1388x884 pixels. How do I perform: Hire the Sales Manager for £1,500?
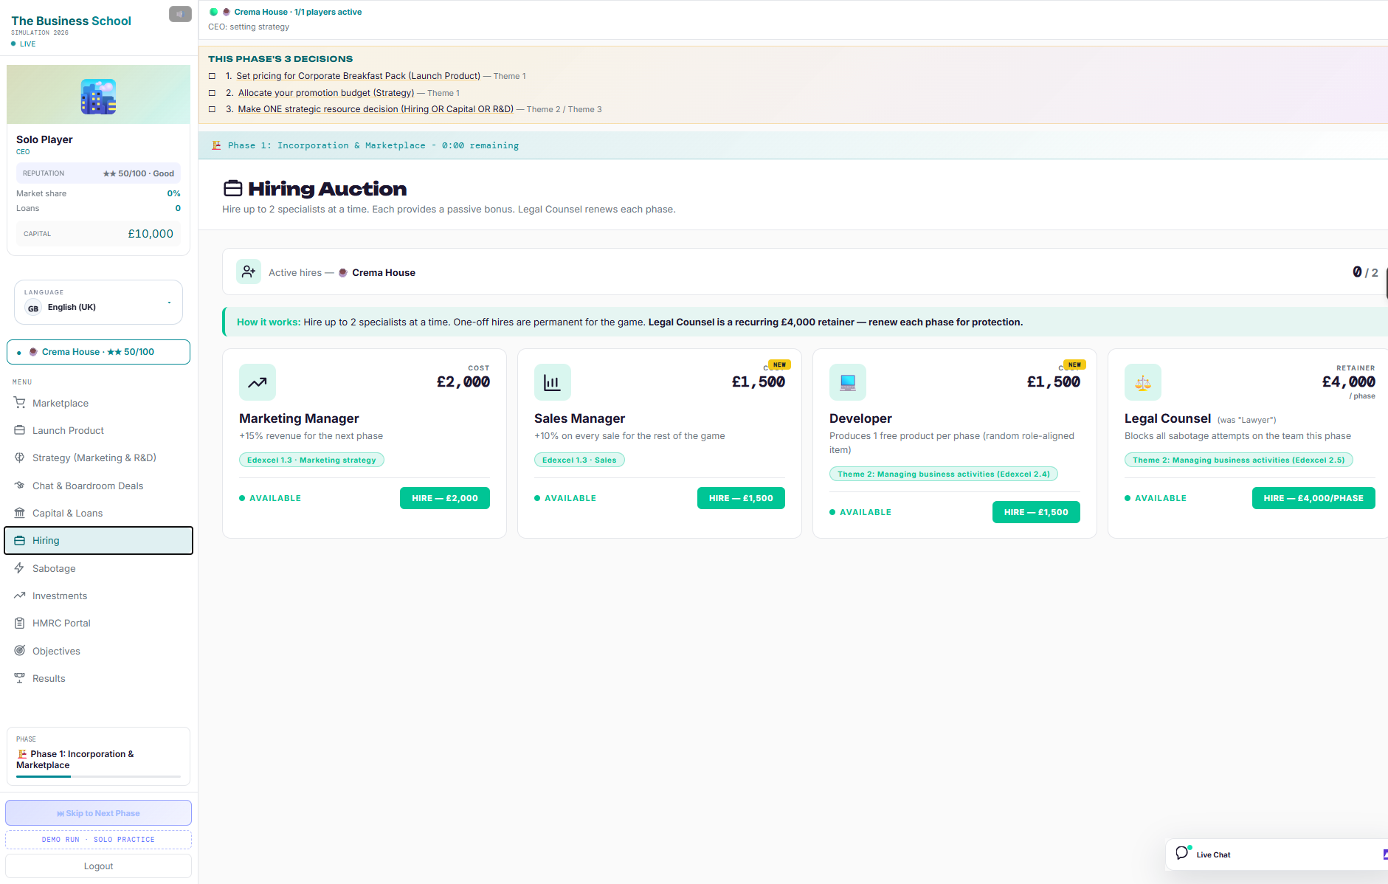[741, 498]
